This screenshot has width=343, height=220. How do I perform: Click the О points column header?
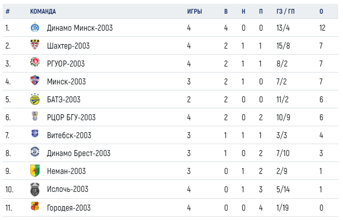(321, 12)
